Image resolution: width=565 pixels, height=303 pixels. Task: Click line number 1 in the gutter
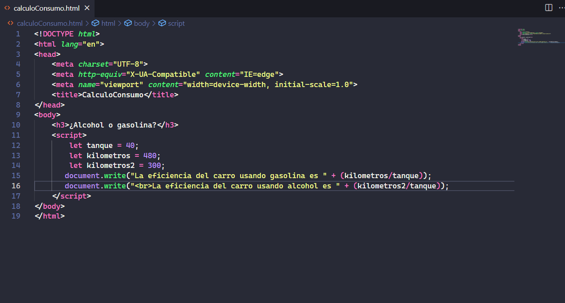[18, 34]
